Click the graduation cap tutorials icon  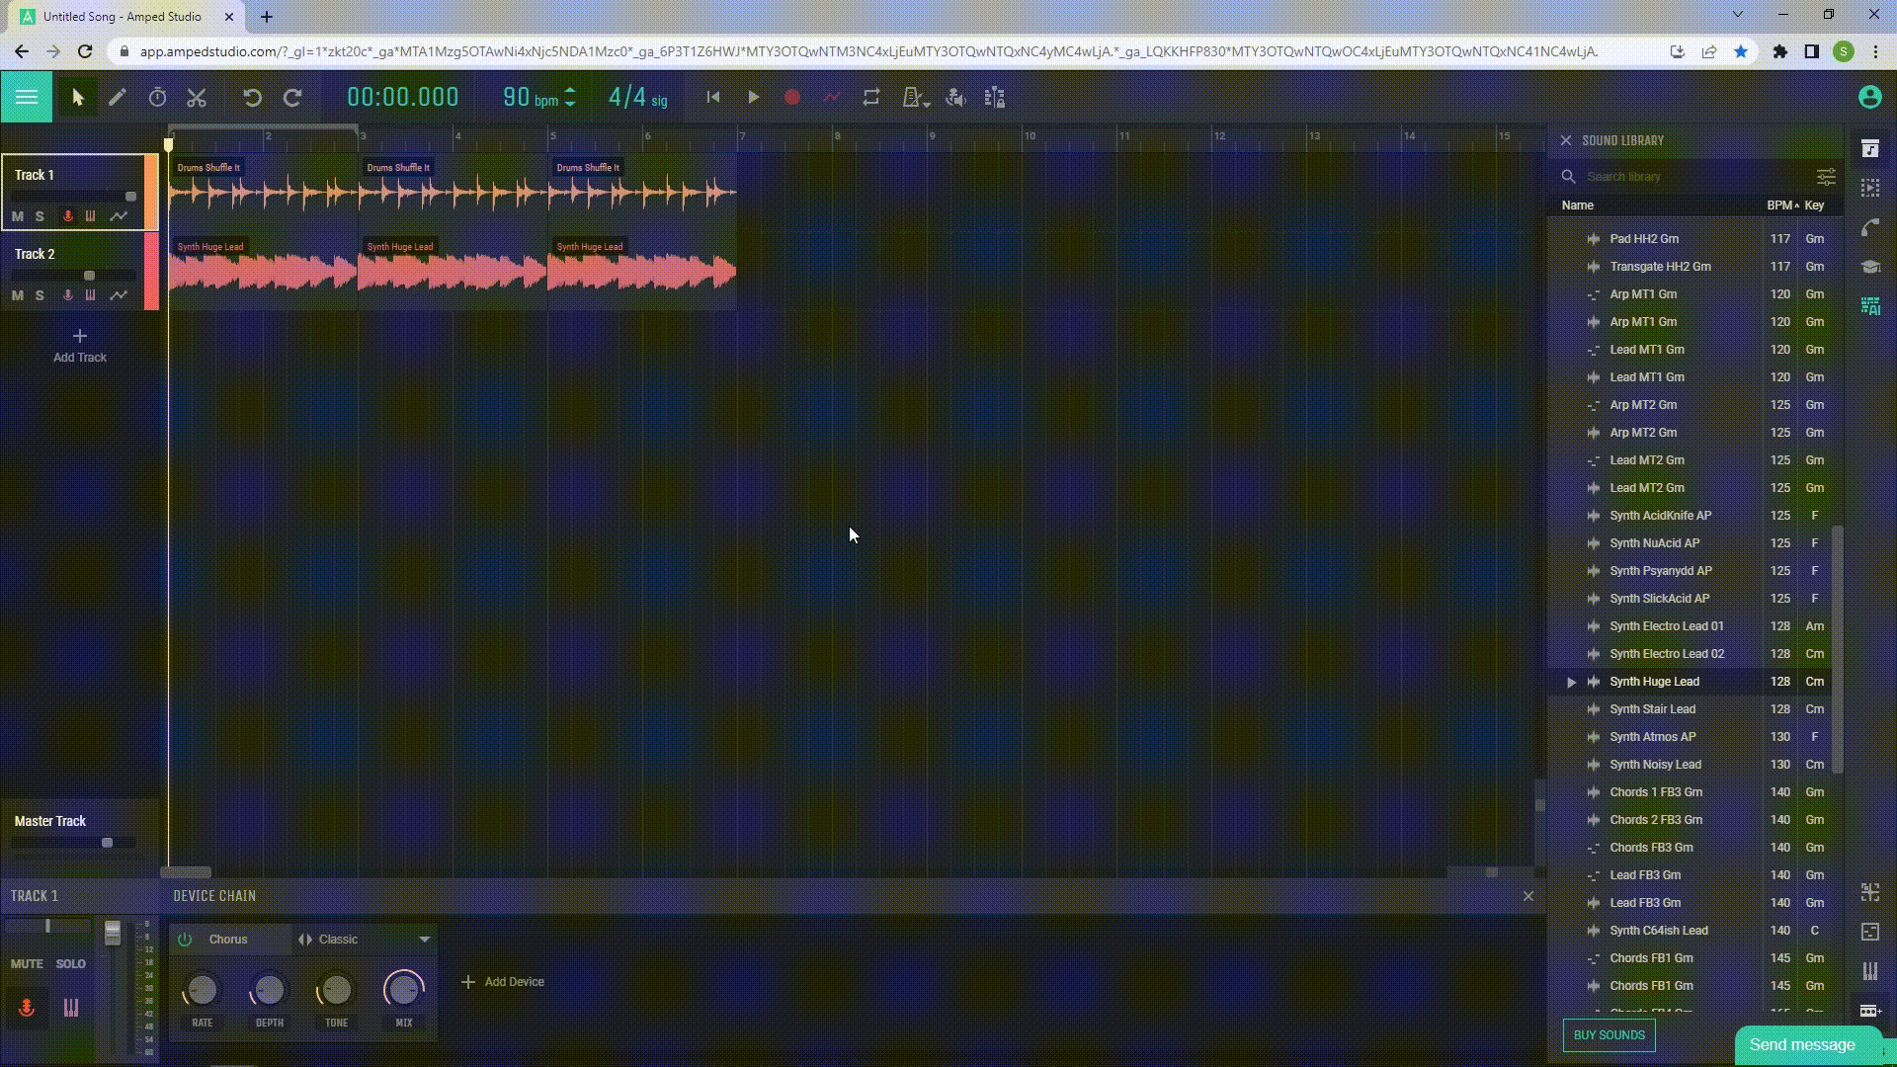[x=1870, y=267]
